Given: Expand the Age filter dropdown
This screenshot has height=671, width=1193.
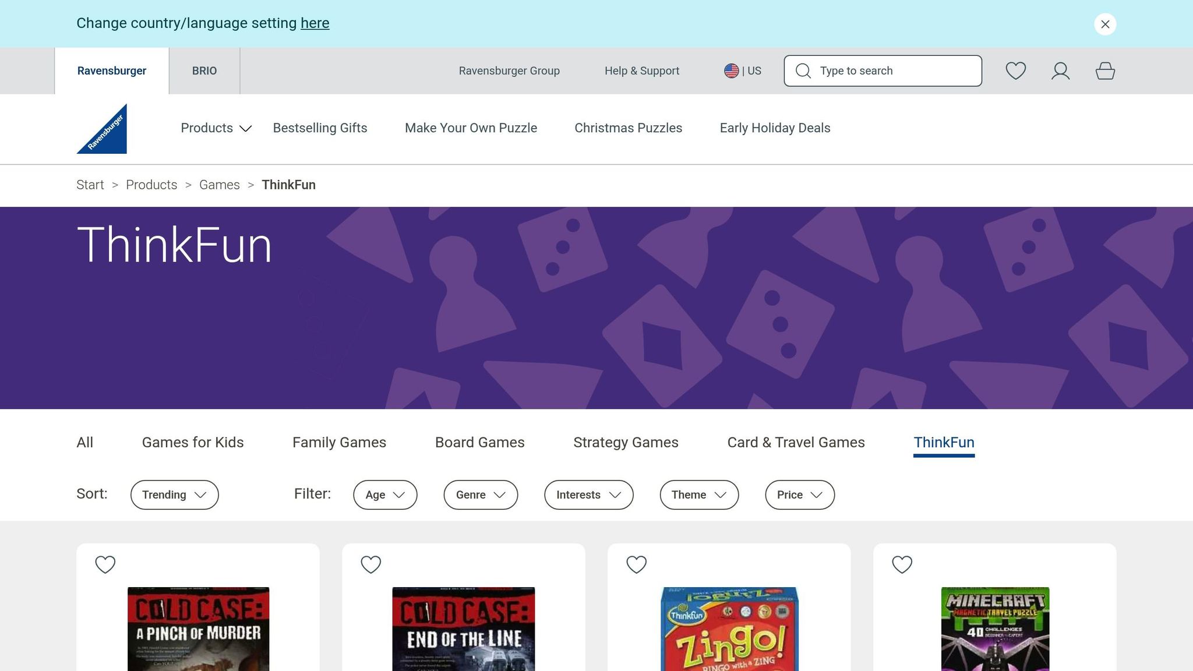Looking at the screenshot, I should (x=385, y=495).
